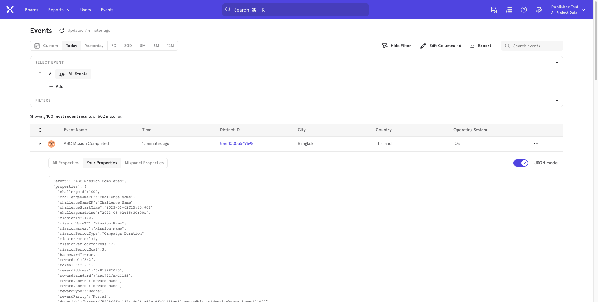598x302 pixels.
Task: Open row actions menu for ABC Mission Completed
Action: 536,144
